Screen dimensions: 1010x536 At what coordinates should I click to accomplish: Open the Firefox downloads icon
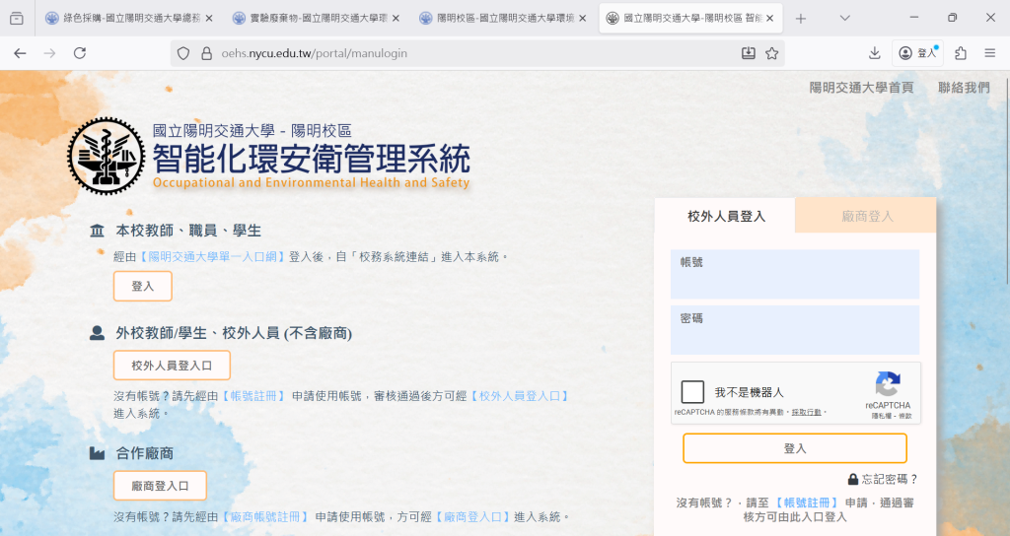click(875, 53)
